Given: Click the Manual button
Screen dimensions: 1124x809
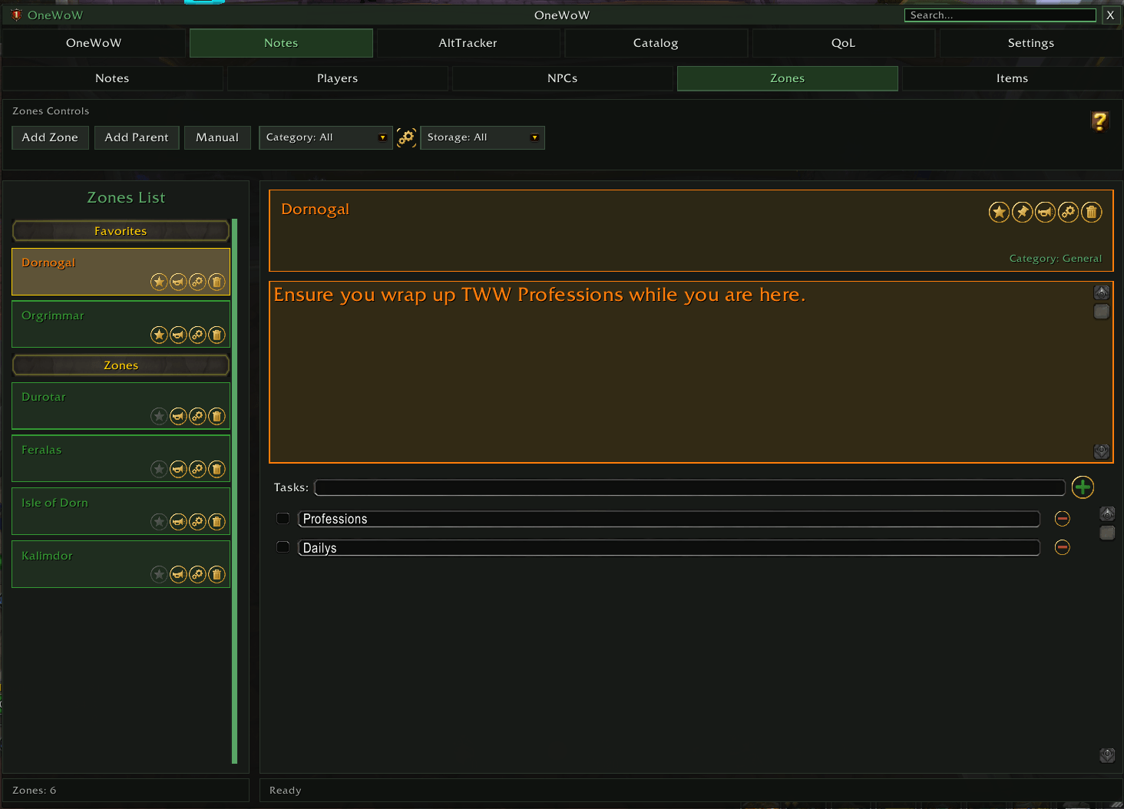Looking at the screenshot, I should tap(217, 137).
